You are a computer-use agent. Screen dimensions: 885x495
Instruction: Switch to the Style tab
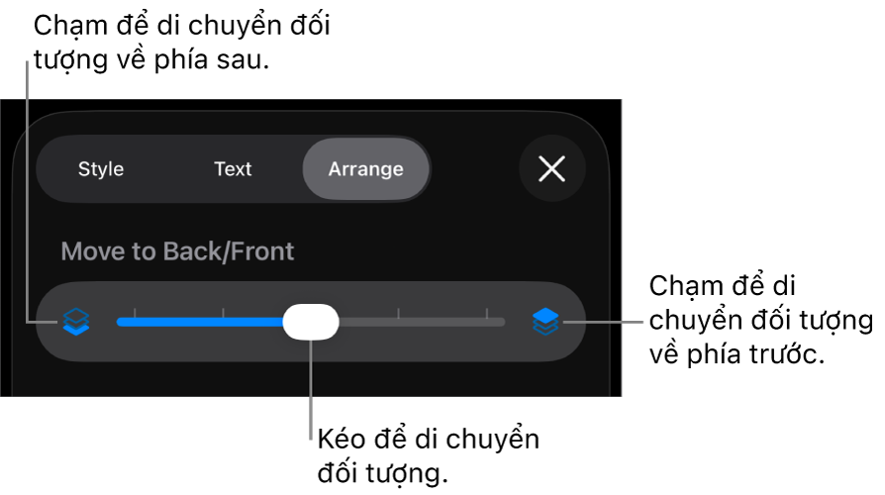(101, 169)
